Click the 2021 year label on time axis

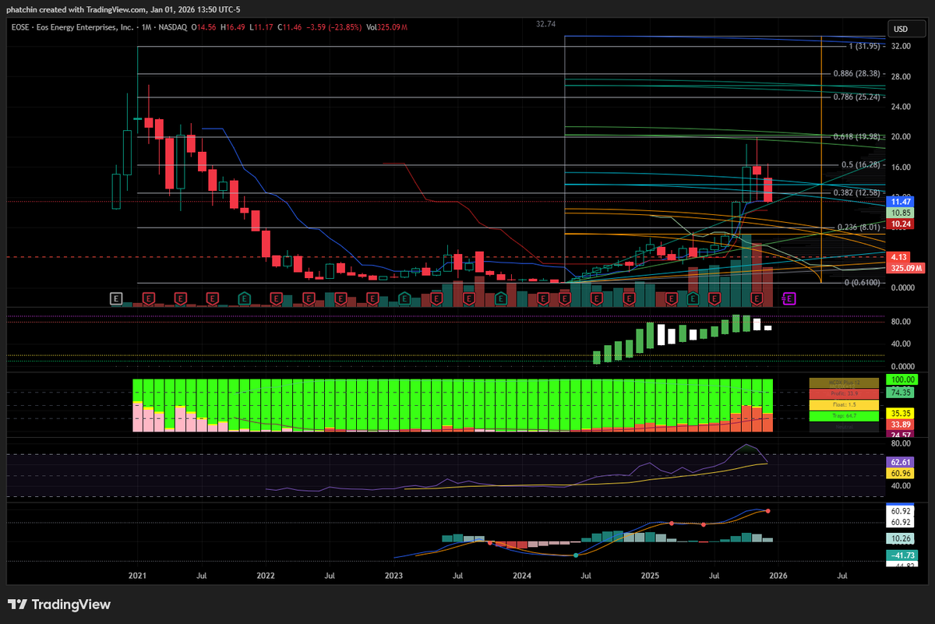click(137, 576)
